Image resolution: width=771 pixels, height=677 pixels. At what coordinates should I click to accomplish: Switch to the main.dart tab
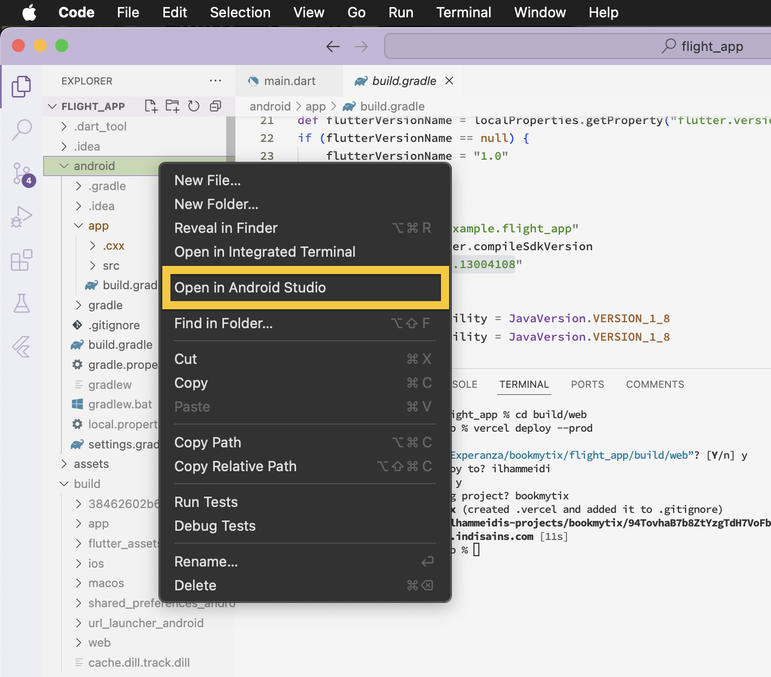[289, 81]
